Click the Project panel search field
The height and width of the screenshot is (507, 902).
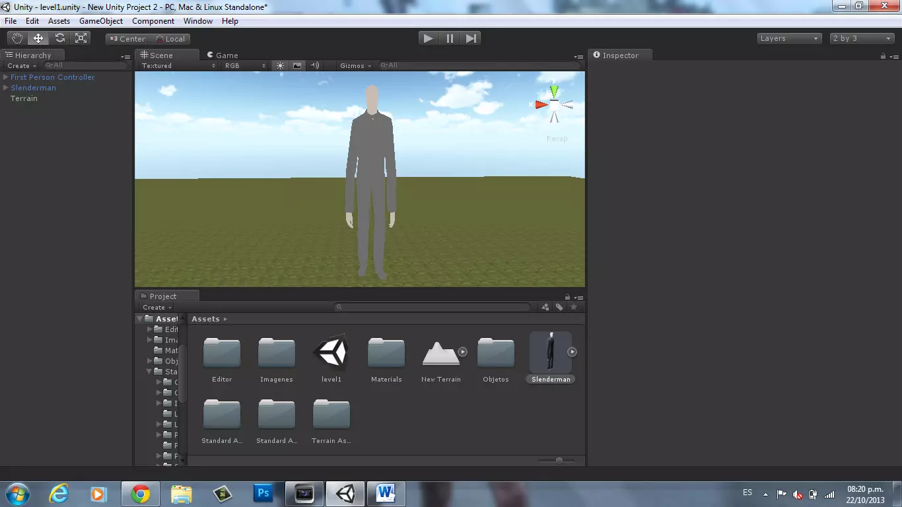pos(433,307)
